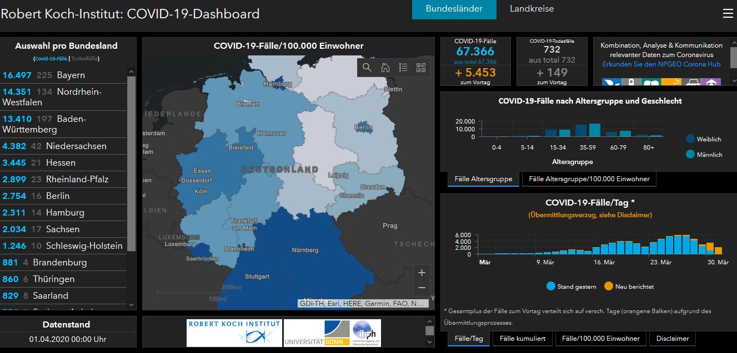Open the hamburger menu at top right

(728, 14)
